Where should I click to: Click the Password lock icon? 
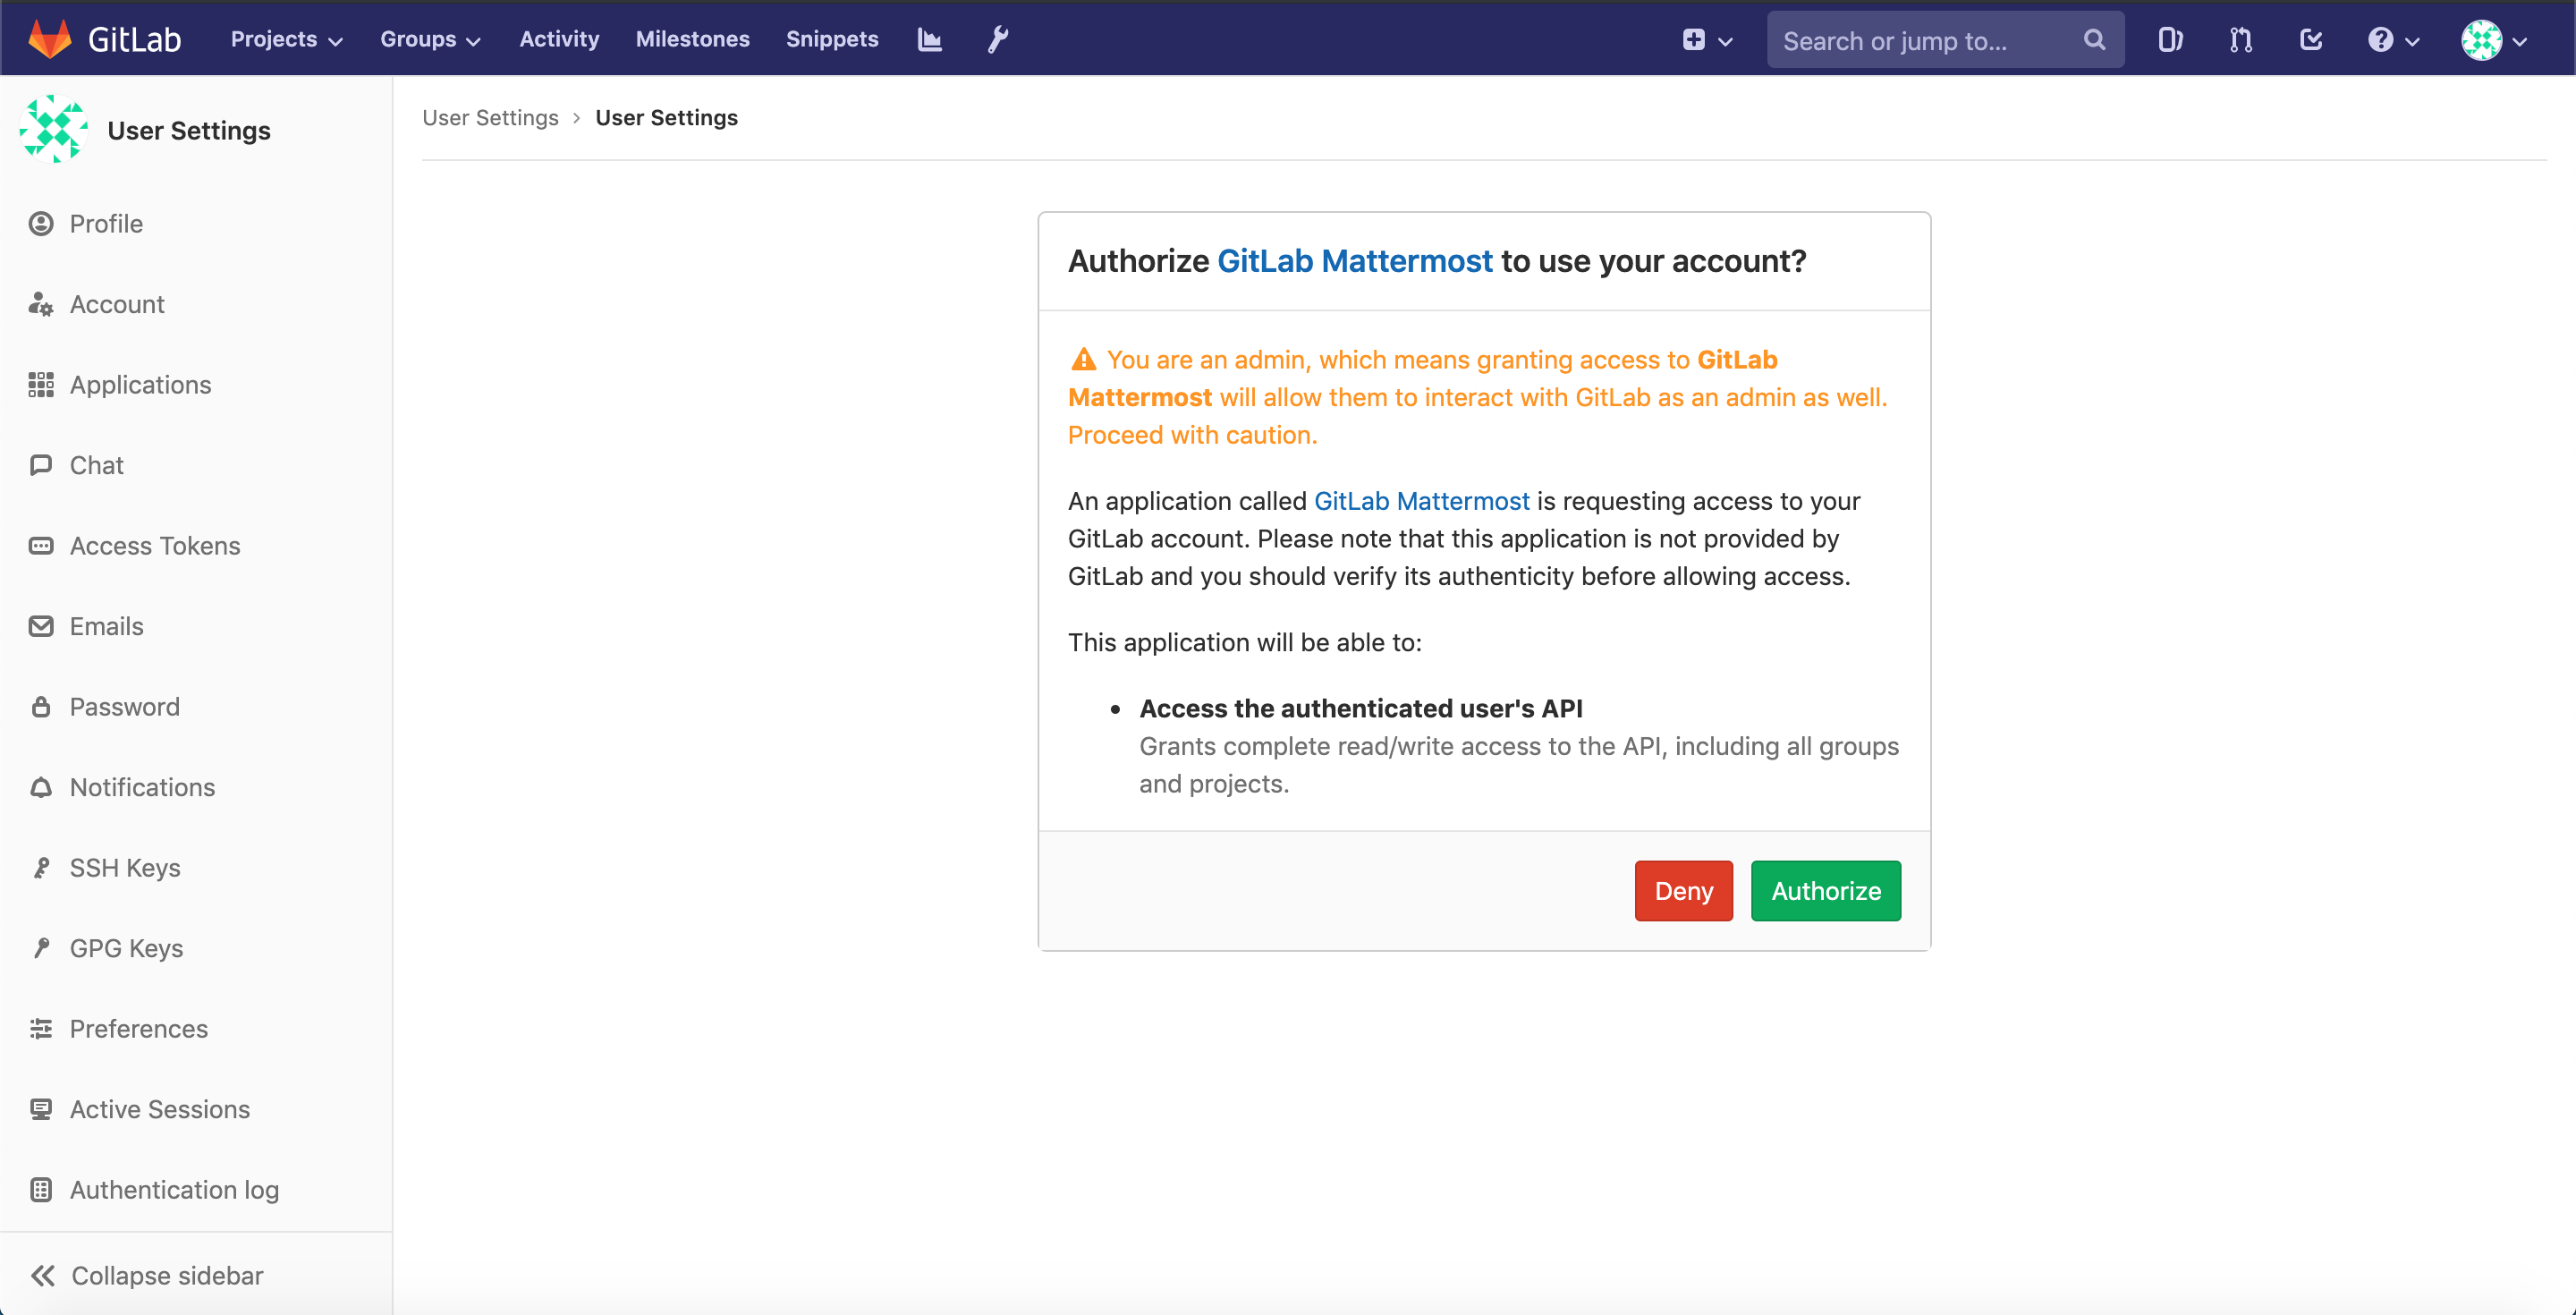(41, 707)
